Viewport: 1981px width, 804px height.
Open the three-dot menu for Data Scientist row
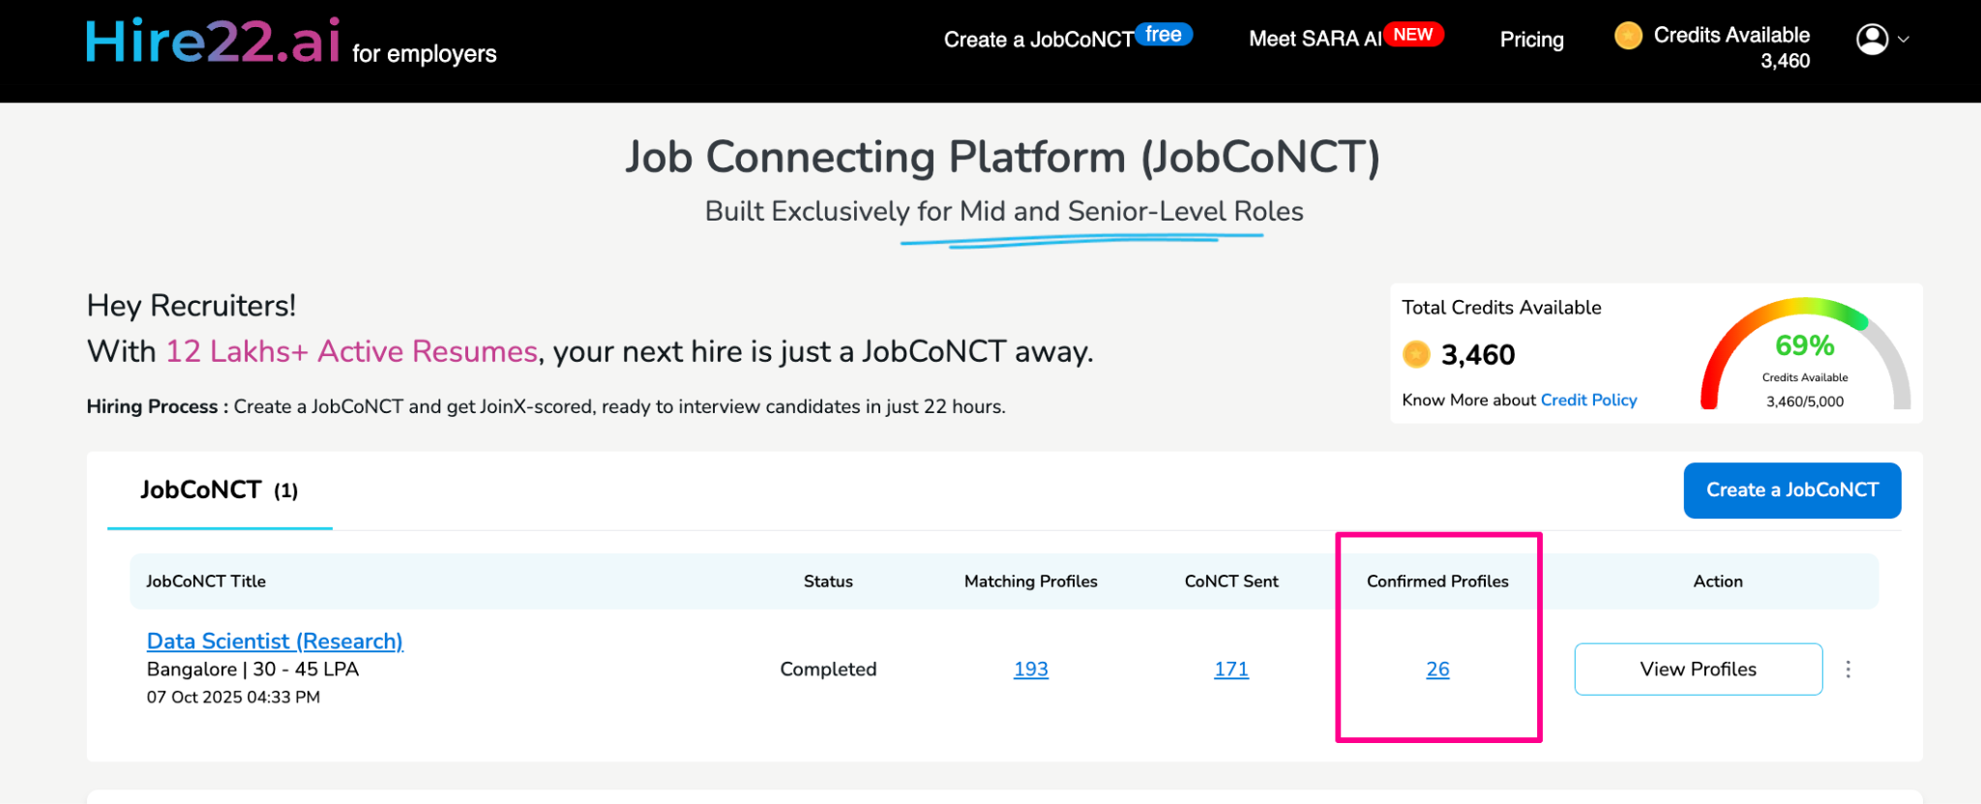point(1848,670)
